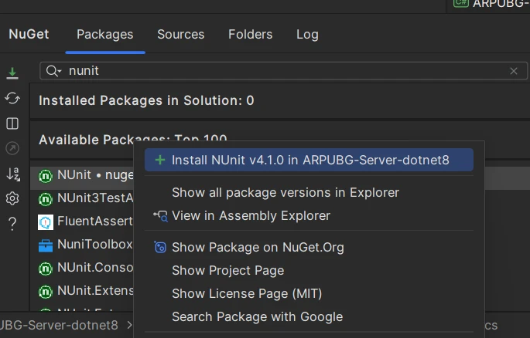Open NuGet settings gear icon
Screen dimensions: 530x338
(12, 198)
